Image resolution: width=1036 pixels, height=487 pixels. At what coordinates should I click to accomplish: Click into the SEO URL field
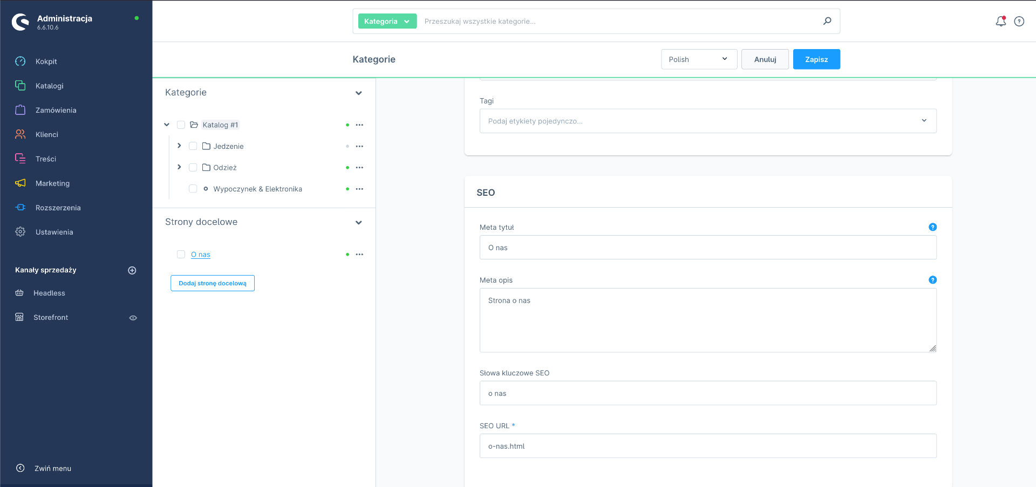coord(707,446)
